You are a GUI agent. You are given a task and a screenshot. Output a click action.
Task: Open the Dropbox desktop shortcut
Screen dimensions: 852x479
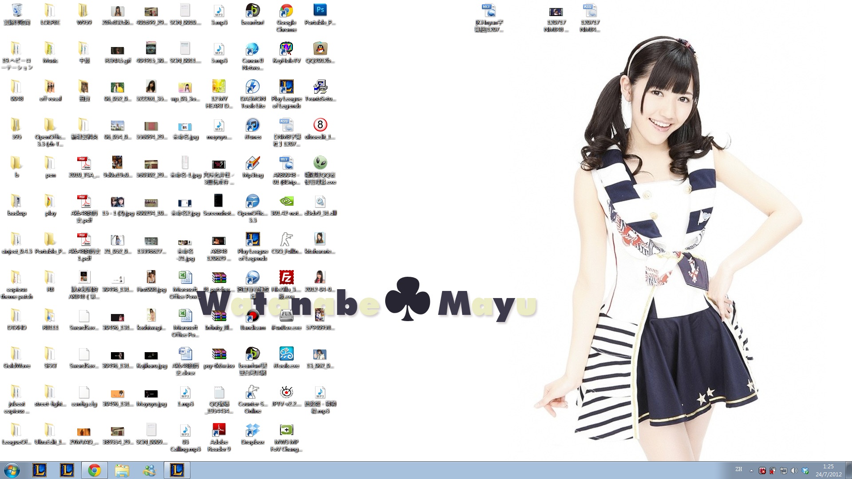252,431
